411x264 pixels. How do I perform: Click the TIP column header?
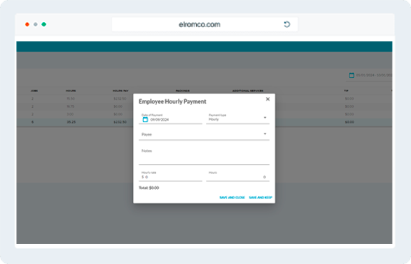(346, 91)
